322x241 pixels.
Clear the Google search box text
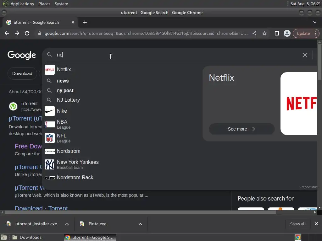[305, 55]
